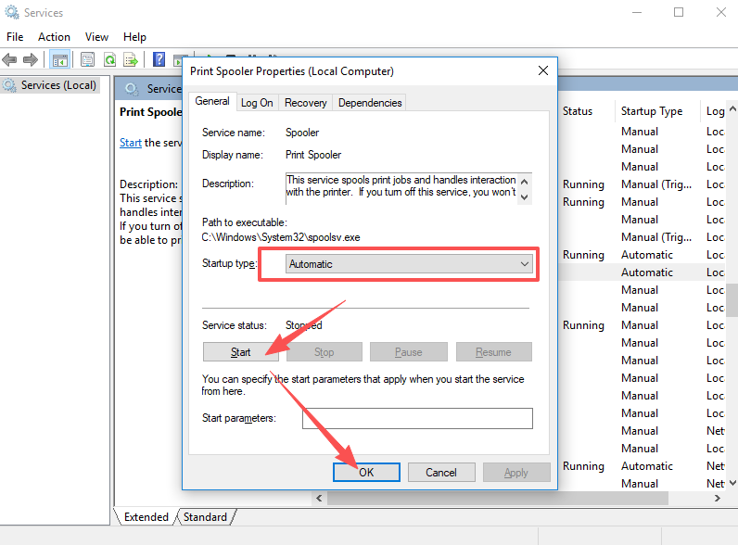
Task: Switch to the Extended view tab
Action: coord(146,517)
